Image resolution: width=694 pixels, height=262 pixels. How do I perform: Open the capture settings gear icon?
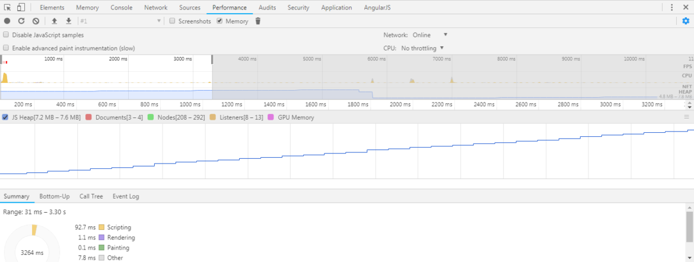click(x=686, y=21)
